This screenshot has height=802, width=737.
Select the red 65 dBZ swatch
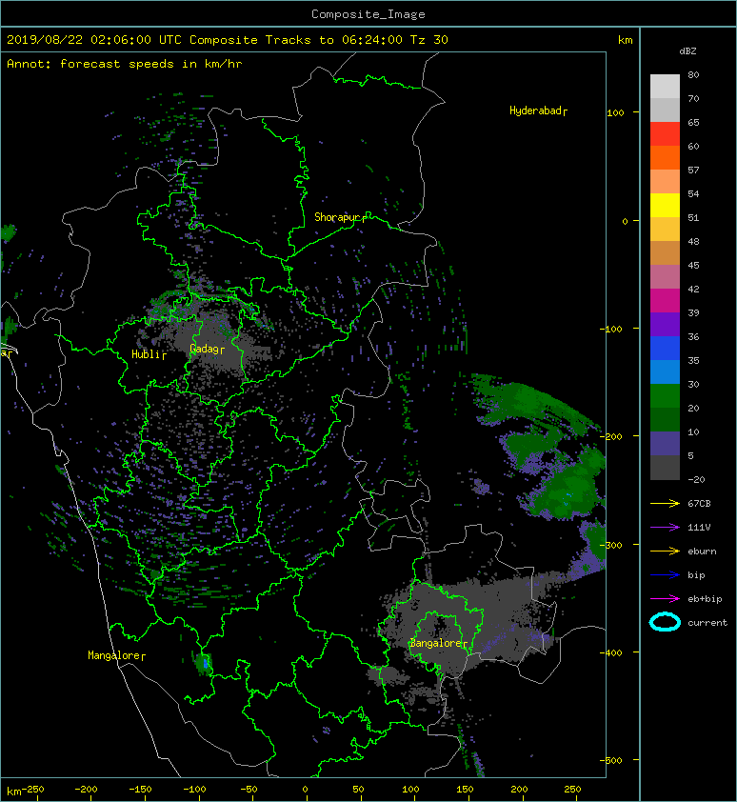tap(665, 134)
